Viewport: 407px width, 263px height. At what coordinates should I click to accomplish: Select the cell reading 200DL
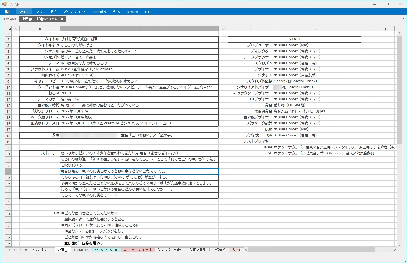[x=139, y=93]
